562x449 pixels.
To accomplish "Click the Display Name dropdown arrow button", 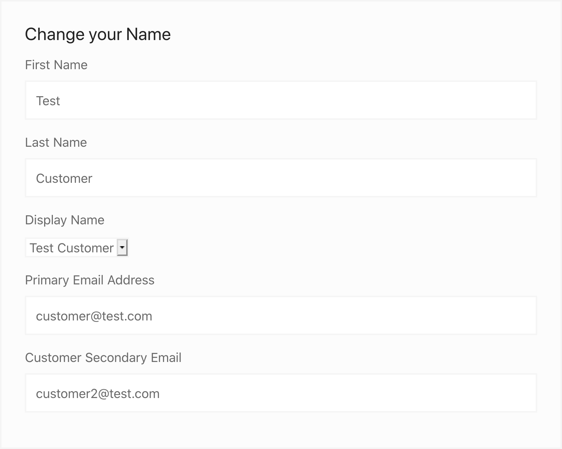I will tap(122, 248).
